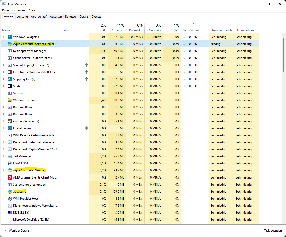The image size is (286, 237).
Task: Click the Windows-Widgets process icon
Action: [10, 37]
